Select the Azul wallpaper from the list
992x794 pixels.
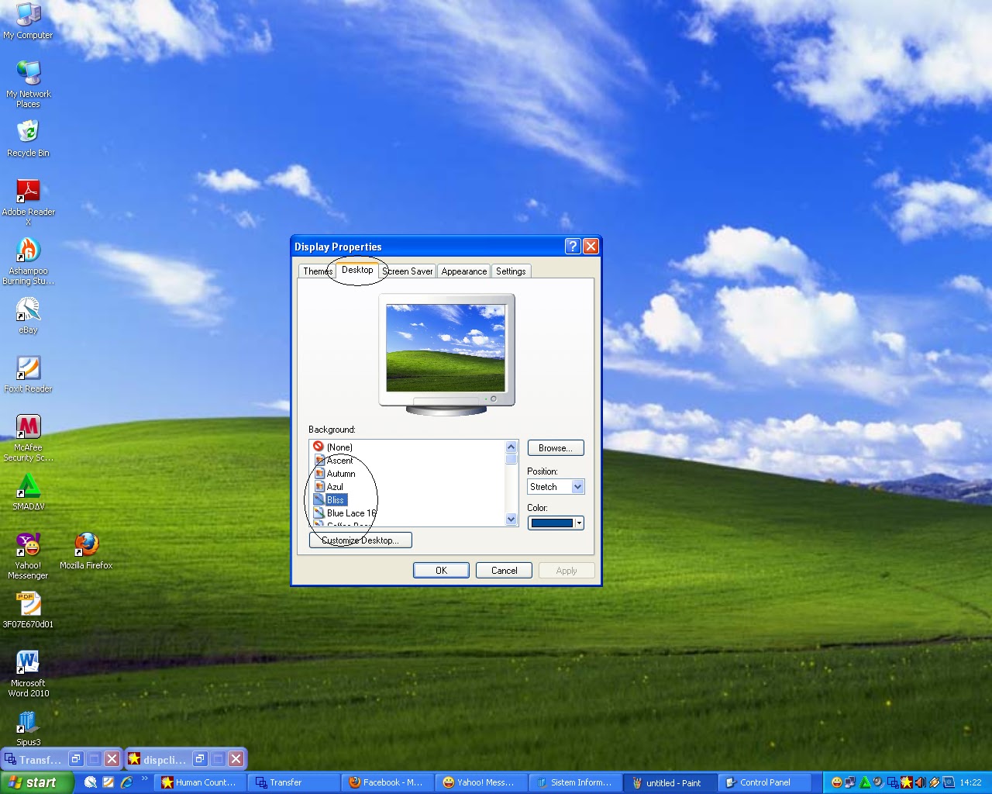click(x=335, y=486)
